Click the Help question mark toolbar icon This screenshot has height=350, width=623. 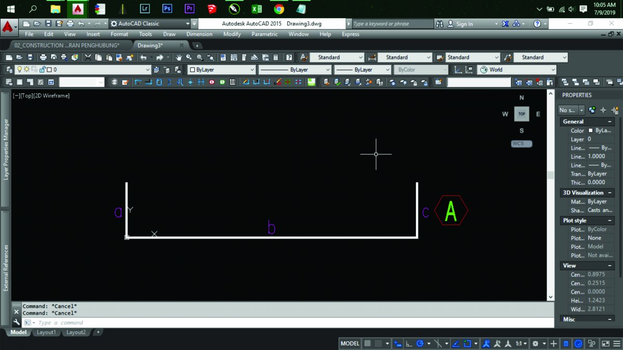pyautogui.click(x=289, y=58)
